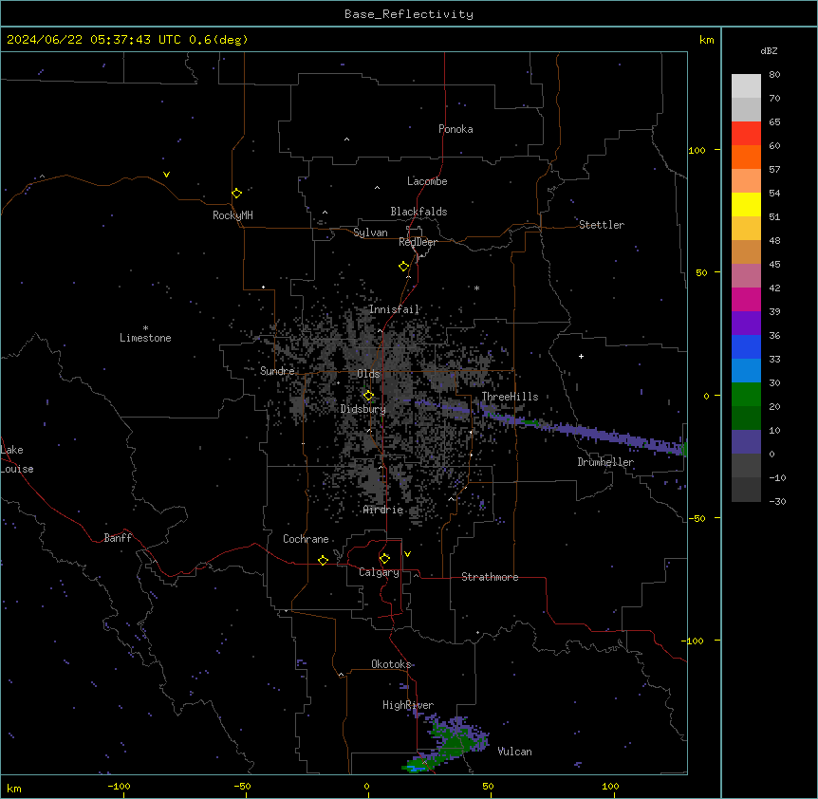Click the green 30 dBZ color swatch
Image resolution: width=818 pixels, height=799 pixels.
point(746,395)
